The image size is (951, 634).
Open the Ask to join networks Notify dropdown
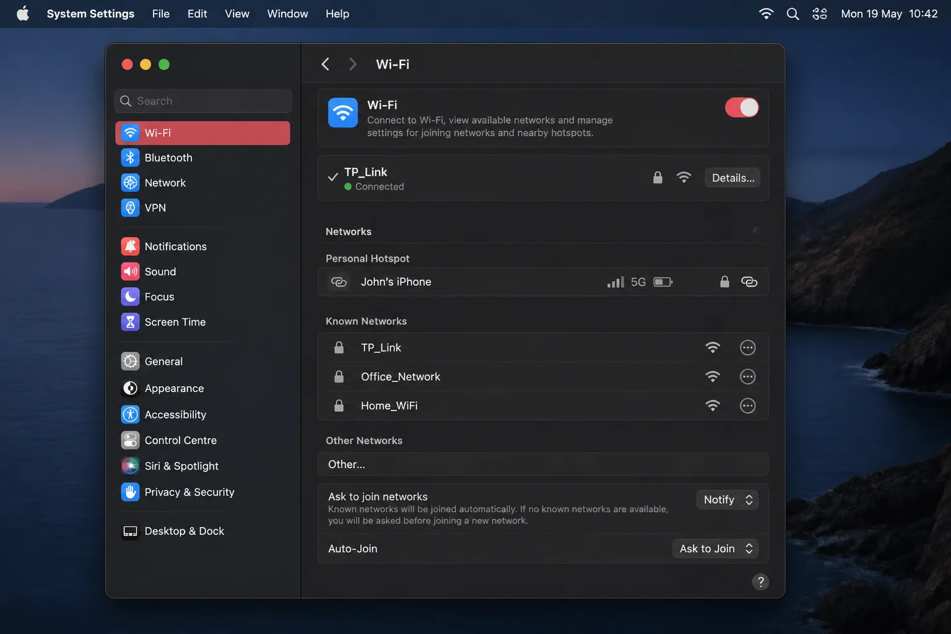(x=727, y=500)
